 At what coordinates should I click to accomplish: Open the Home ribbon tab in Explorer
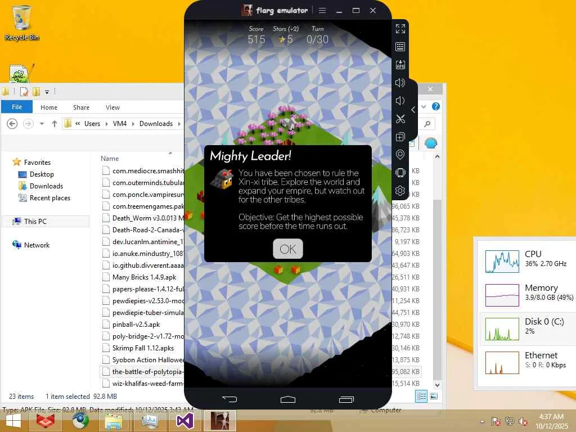click(49, 107)
